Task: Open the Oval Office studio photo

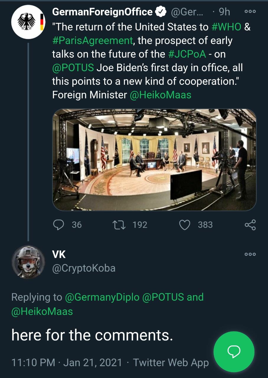Action: click(x=154, y=159)
